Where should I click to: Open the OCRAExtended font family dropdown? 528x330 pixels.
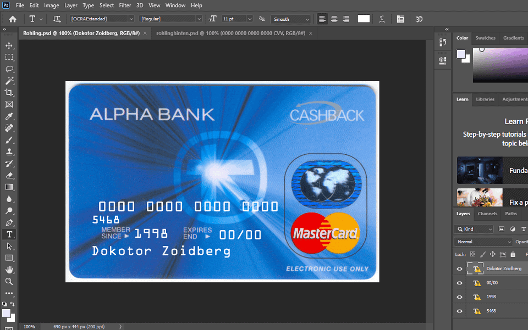pos(131,19)
